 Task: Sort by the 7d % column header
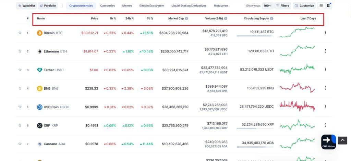[150, 18]
